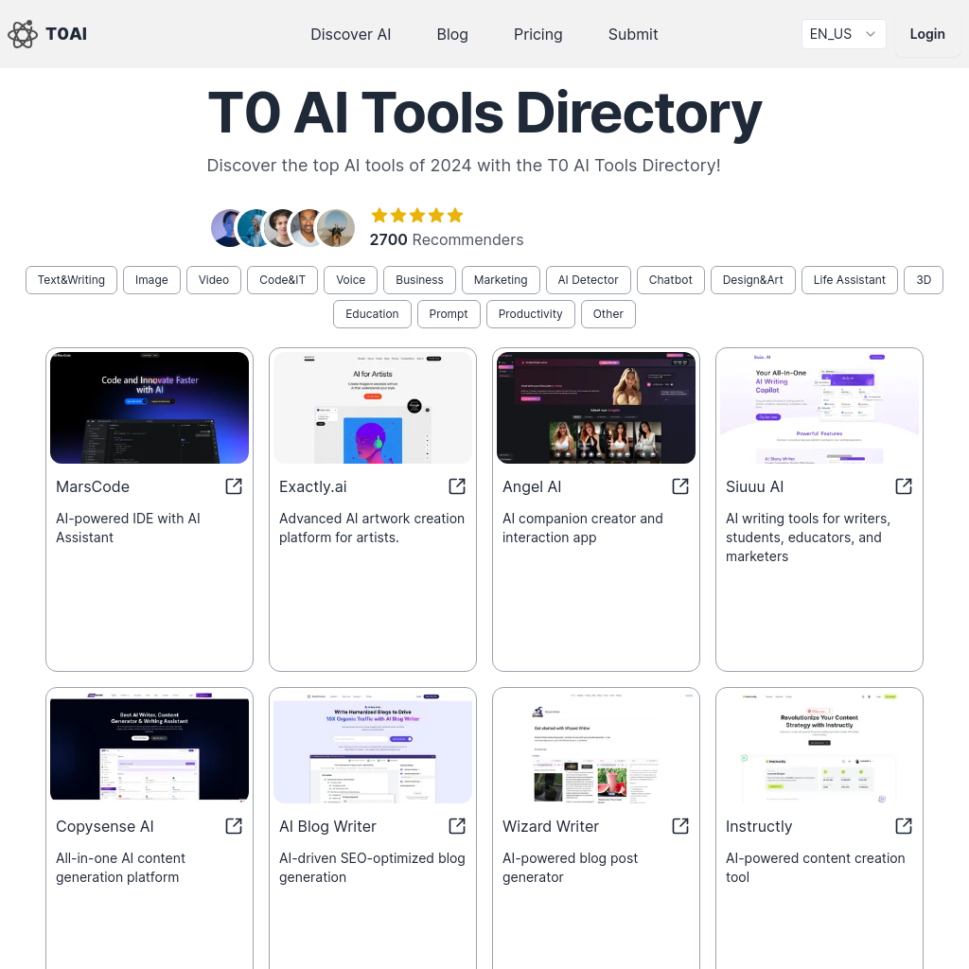Click the TOAI brand name
The height and width of the screenshot is (969, 969).
click(66, 34)
